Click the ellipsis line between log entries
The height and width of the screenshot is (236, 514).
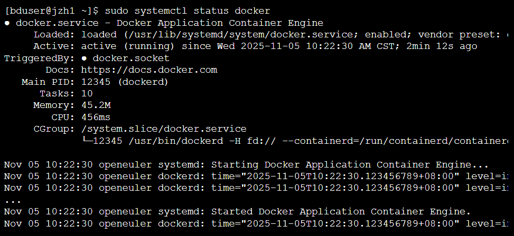[13, 201]
